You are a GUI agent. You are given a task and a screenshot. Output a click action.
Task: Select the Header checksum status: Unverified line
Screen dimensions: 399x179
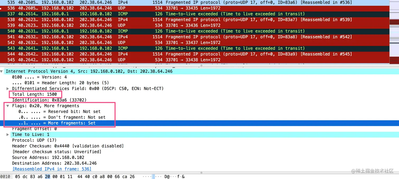click(x=57, y=152)
